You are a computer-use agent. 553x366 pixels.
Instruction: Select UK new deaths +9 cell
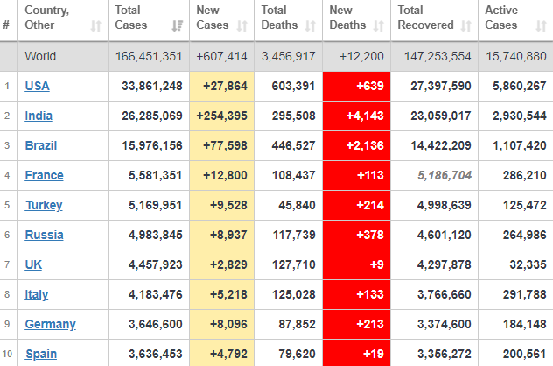pyautogui.click(x=356, y=264)
